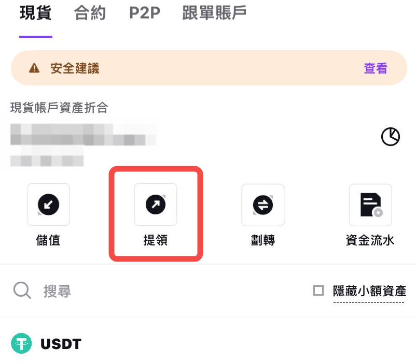Tap the 儲值 deposit icon
The width and height of the screenshot is (416, 364).
click(49, 204)
